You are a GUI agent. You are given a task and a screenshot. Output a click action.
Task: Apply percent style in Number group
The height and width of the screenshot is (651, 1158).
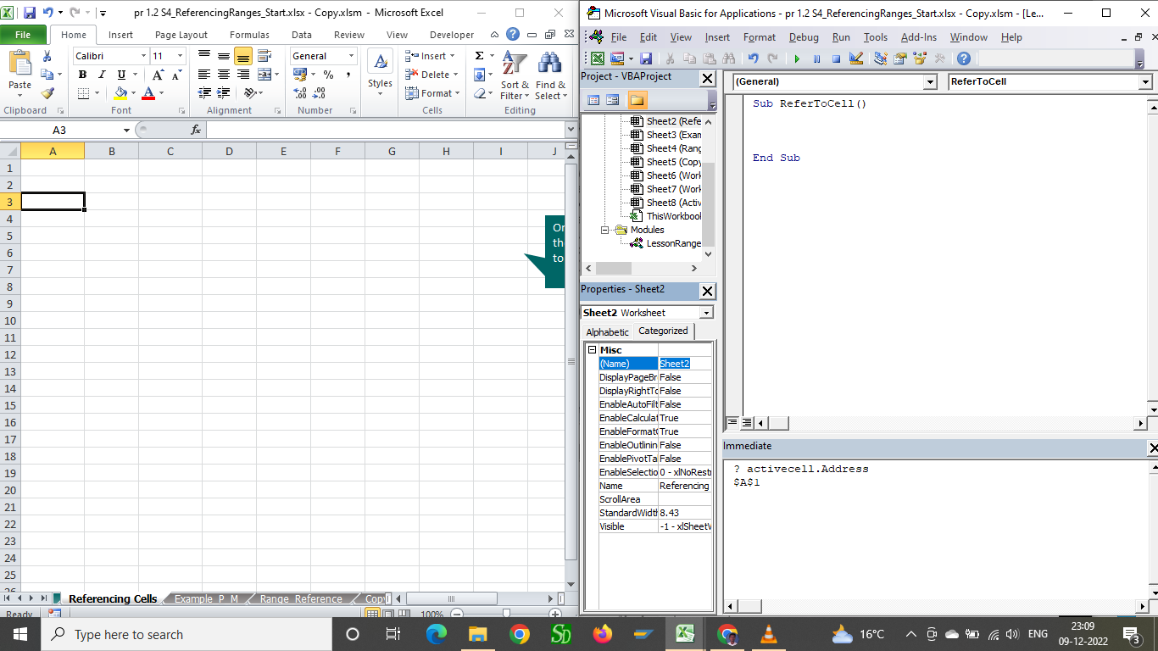pos(328,75)
